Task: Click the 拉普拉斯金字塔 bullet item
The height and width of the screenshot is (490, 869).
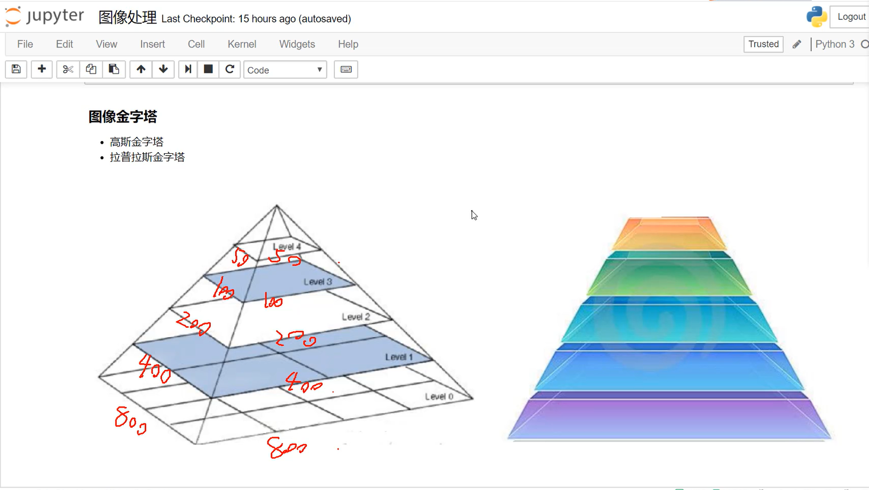Action: tap(147, 157)
